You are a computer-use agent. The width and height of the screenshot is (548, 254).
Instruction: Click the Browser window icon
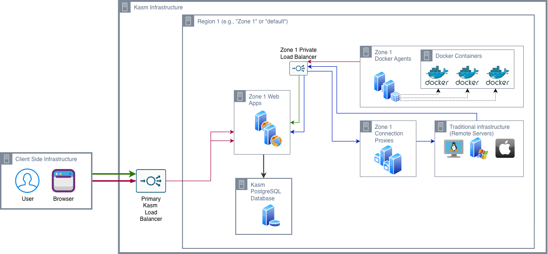(x=63, y=181)
